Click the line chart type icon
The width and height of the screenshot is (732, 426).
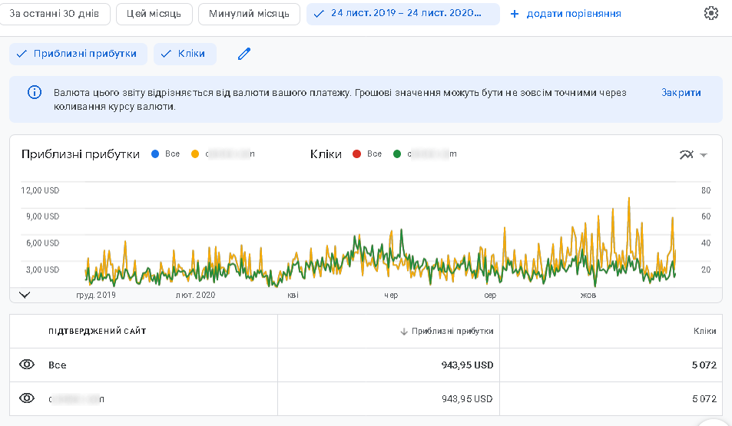click(686, 155)
